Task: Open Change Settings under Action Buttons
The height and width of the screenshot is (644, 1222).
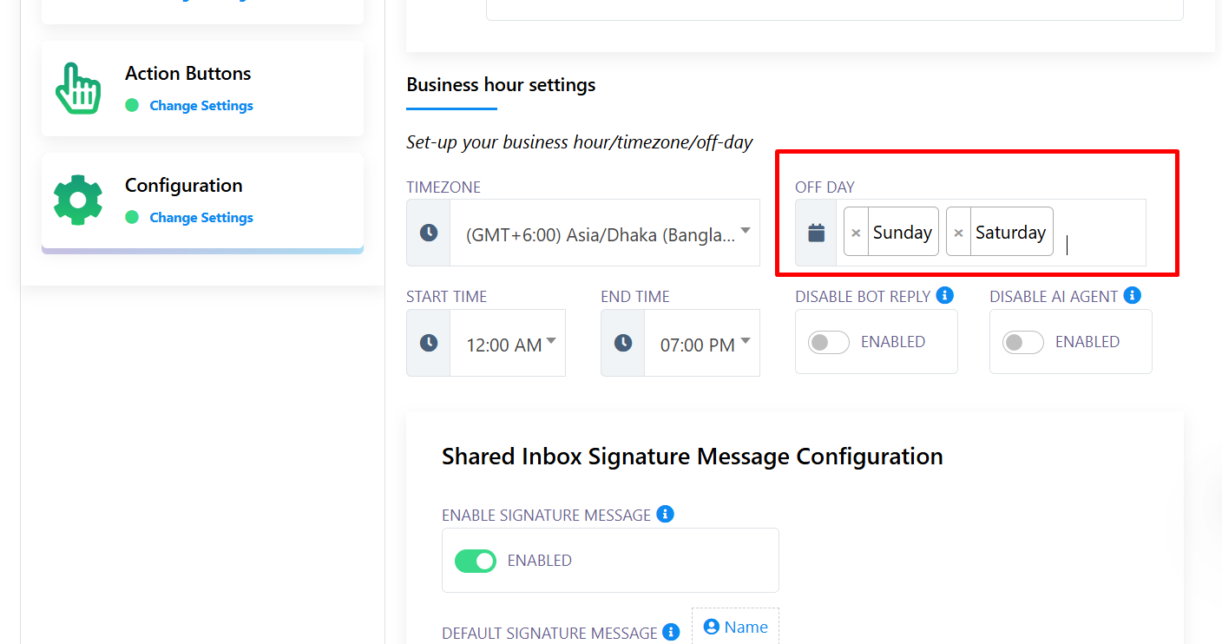Action: tap(201, 106)
